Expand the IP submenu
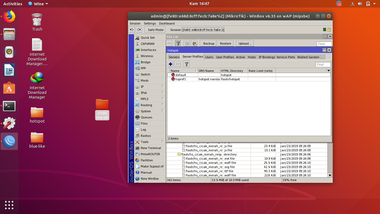 click(x=150, y=87)
